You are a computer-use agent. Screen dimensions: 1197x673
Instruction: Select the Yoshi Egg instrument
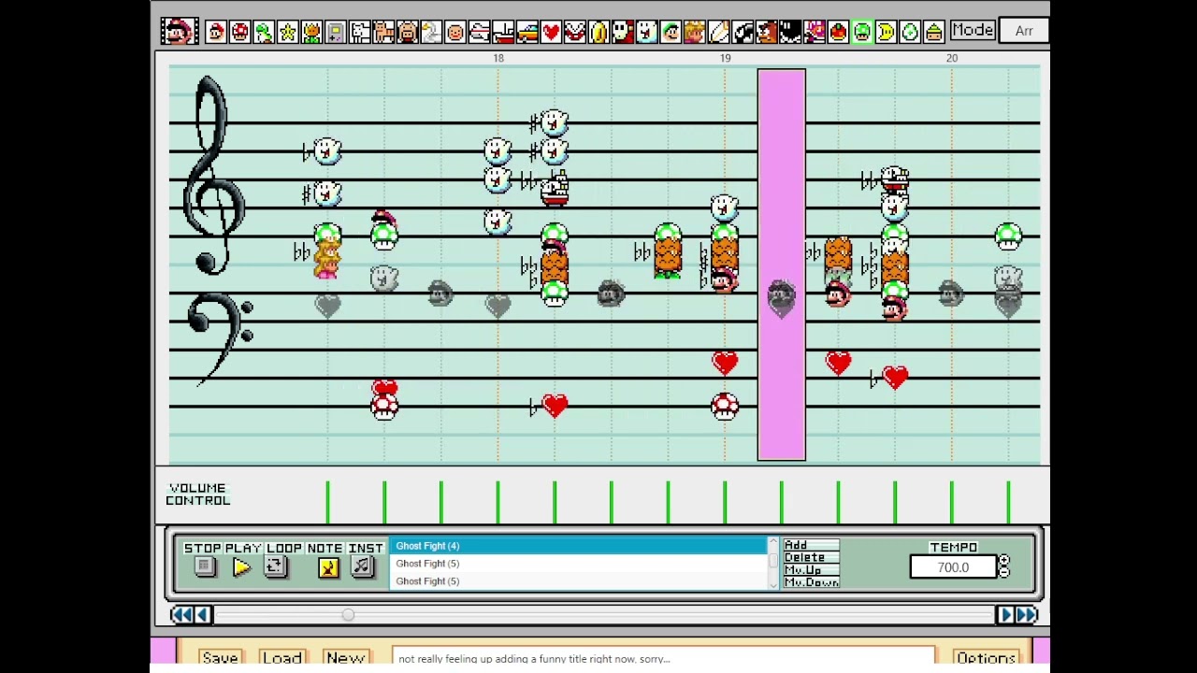tap(910, 33)
